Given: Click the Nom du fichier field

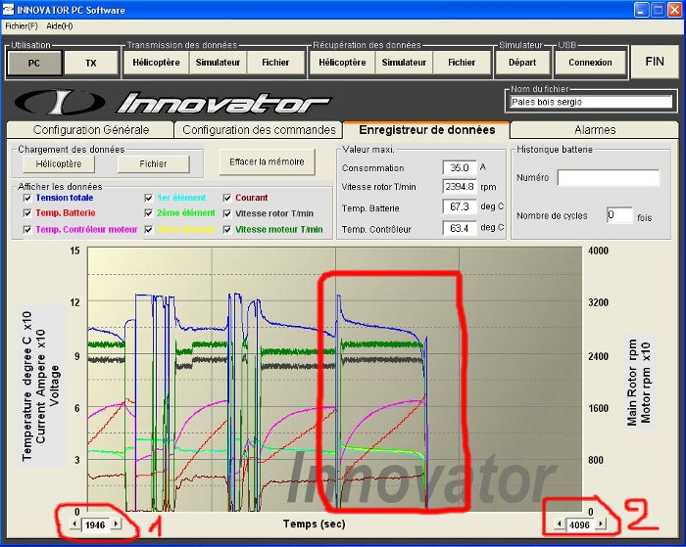Looking at the screenshot, I should click(x=591, y=102).
